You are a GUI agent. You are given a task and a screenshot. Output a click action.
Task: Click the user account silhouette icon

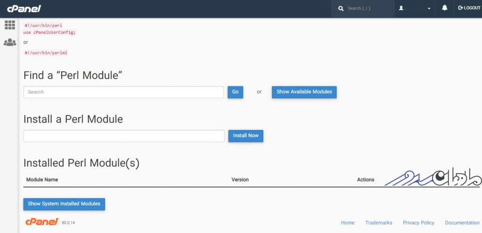(401, 8)
